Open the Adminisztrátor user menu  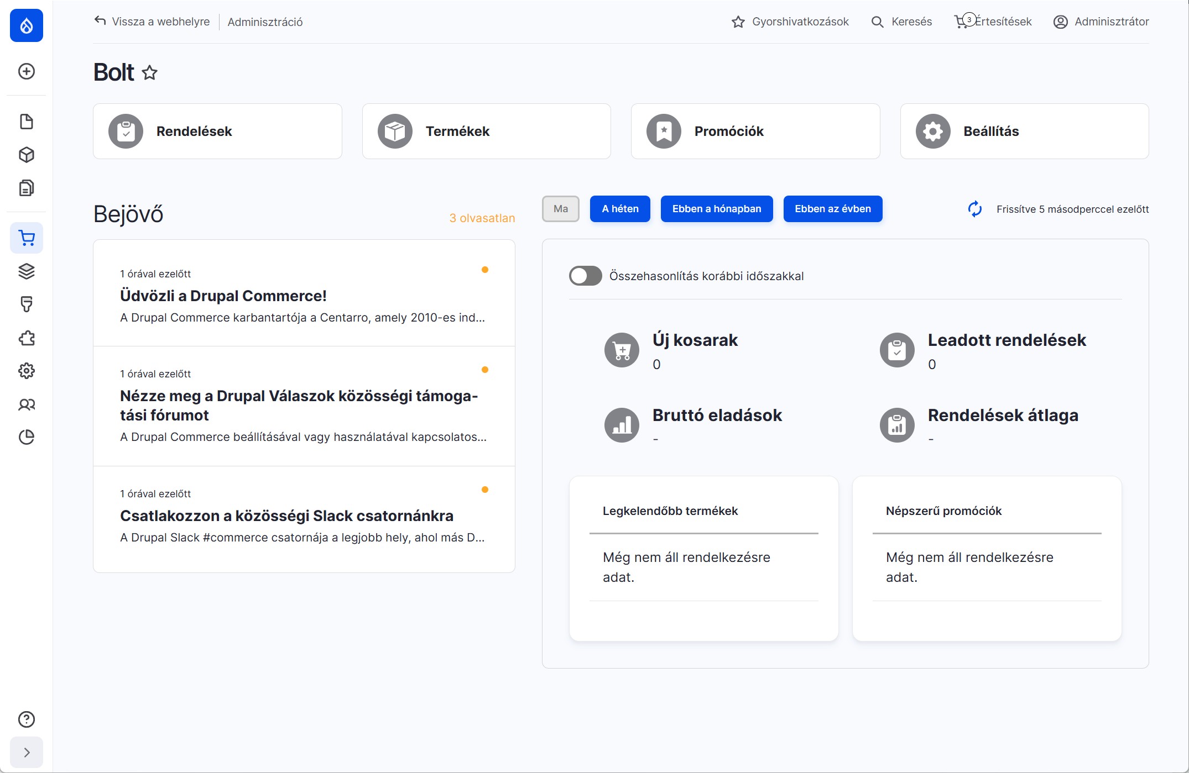pyautogui.click(x=1101, y=22)
